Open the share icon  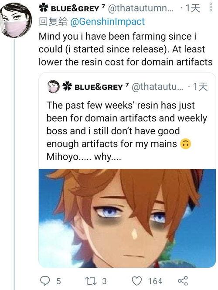click(183, 281)
